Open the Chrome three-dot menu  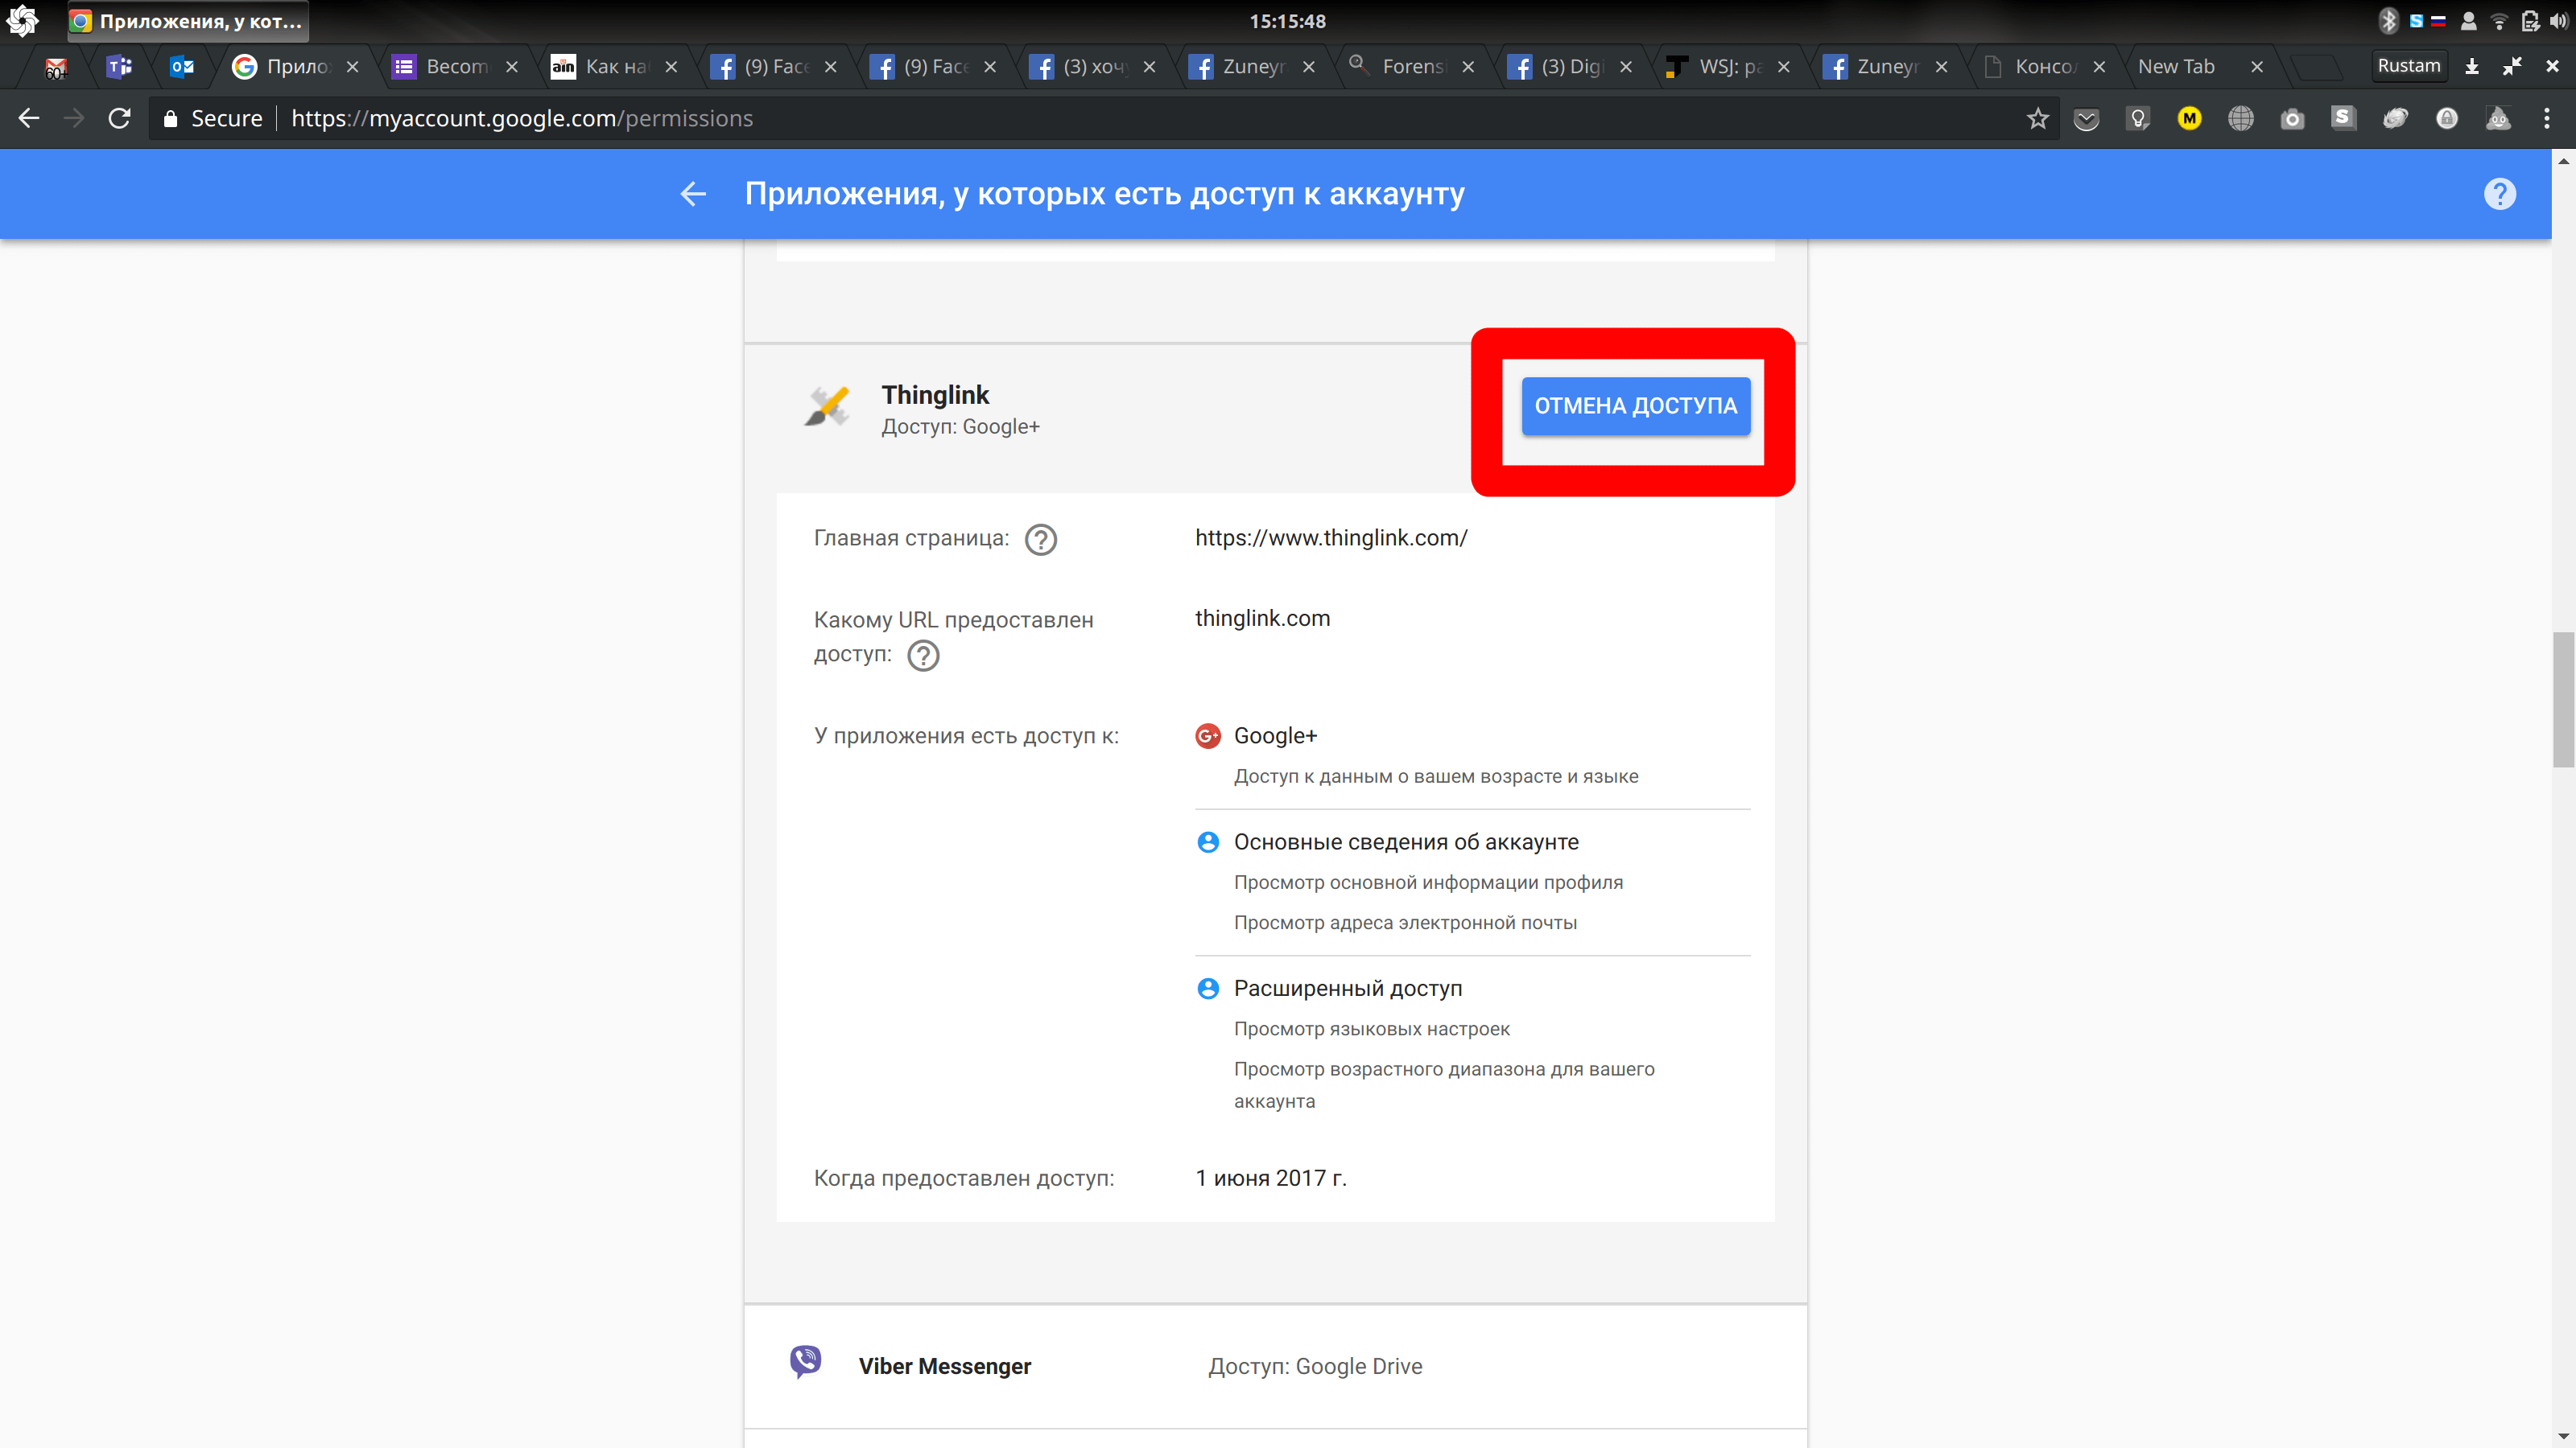pyautogui.click(x=2547, y=119)
